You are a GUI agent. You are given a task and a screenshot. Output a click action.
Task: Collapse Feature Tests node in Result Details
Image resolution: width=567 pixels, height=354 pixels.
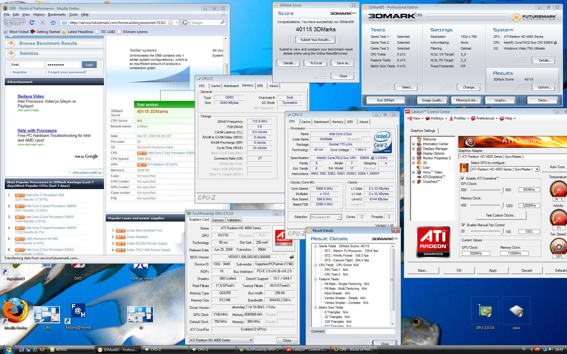(315, 279)
